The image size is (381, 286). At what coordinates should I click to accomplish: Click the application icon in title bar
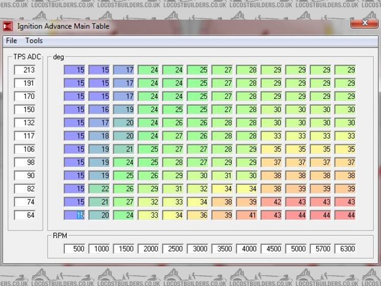pos(8,27)
